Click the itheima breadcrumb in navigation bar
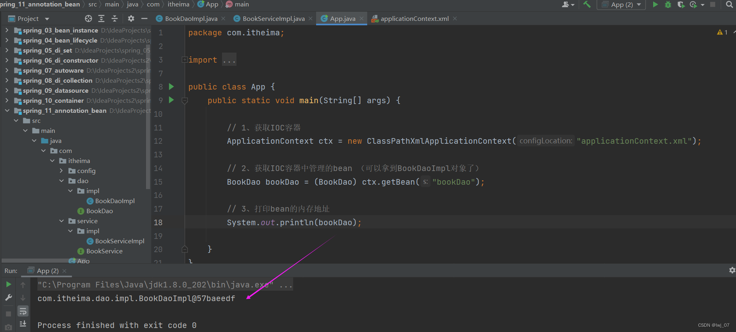Viewport: 736px width, 332px height. (178, 4)
